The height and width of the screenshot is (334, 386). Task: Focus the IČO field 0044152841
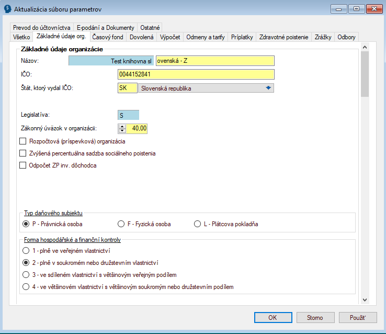[x=196, y=74]
